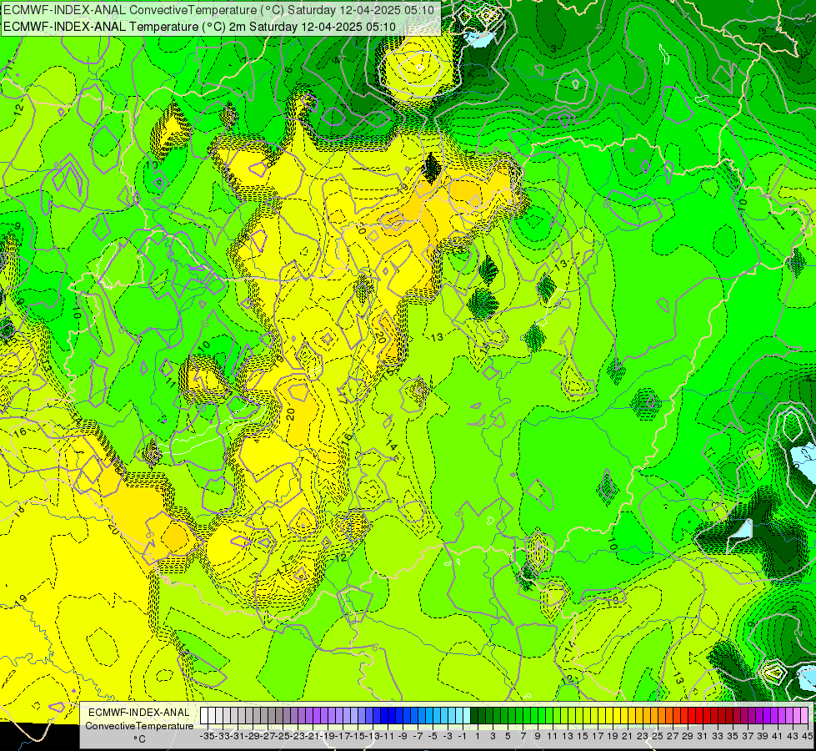This screenshot has width=816, height=751.
Task: Click the -3 legend scale value
Action: pos(448,736)
